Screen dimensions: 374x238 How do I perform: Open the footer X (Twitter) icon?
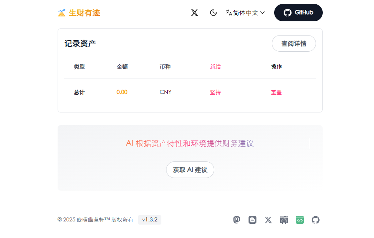pyautogui.click(x=268, y=219)
